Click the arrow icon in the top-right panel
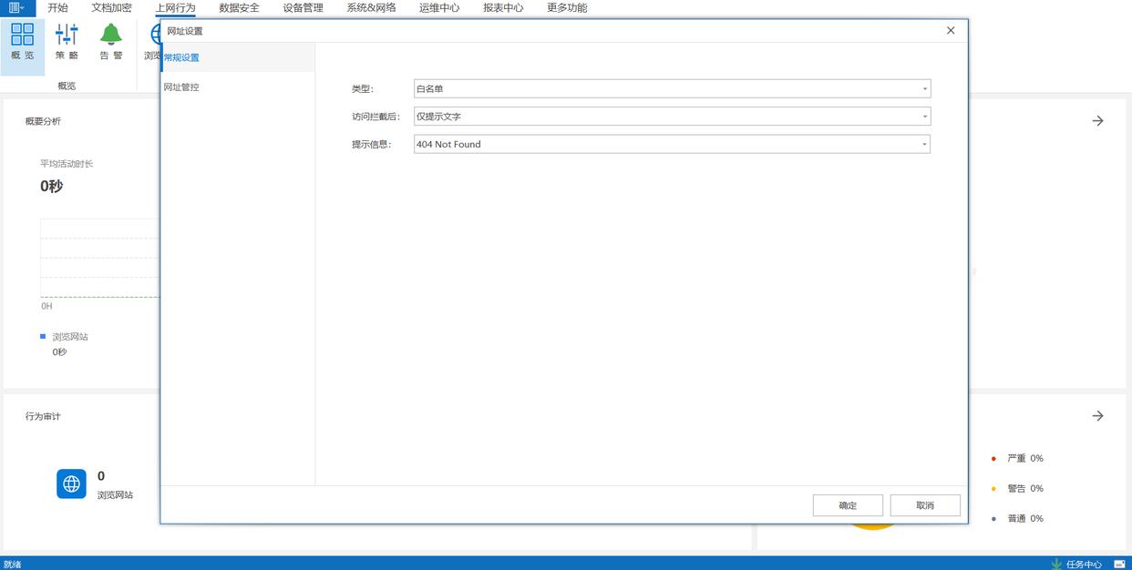This screenshot has height=570, width=1132. coord(1097,121)
